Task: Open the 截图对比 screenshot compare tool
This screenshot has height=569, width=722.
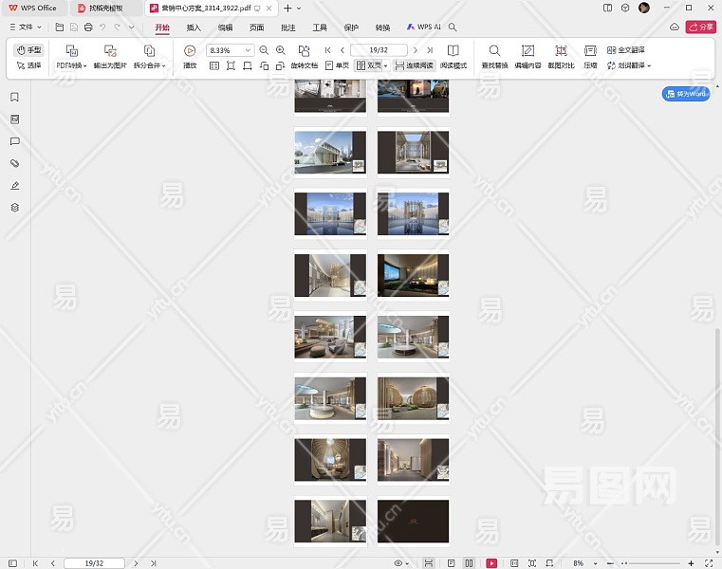Action: click(561, 50)
